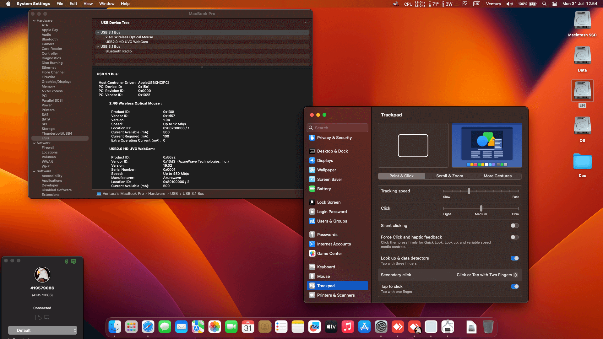The width and height of the screenshot is (603, 339).
Task: Select the Point & Click tab
Action: 401,176
